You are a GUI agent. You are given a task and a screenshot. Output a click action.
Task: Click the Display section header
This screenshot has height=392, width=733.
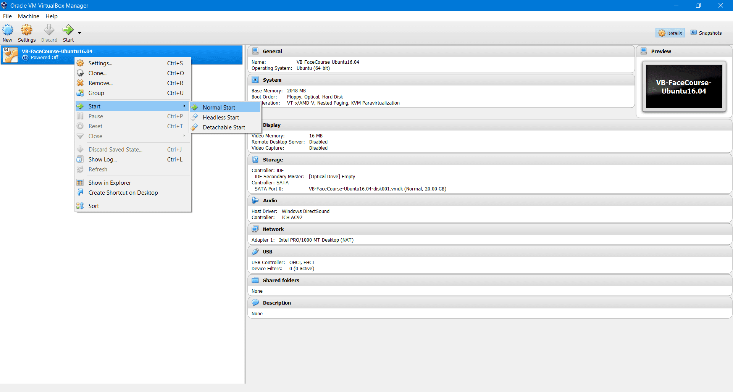pyautogui.click(x=490, y=125)
